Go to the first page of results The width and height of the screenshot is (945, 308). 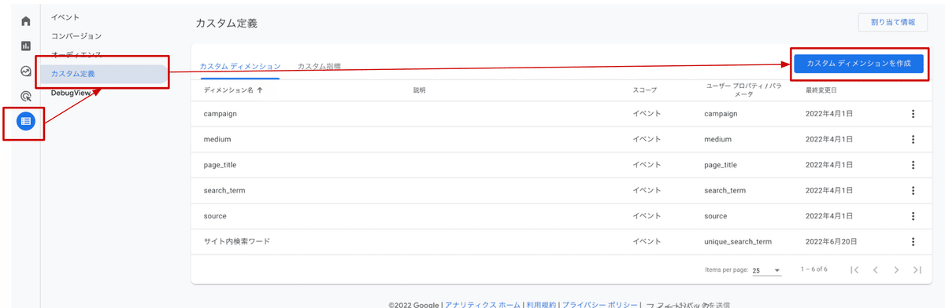854,270
